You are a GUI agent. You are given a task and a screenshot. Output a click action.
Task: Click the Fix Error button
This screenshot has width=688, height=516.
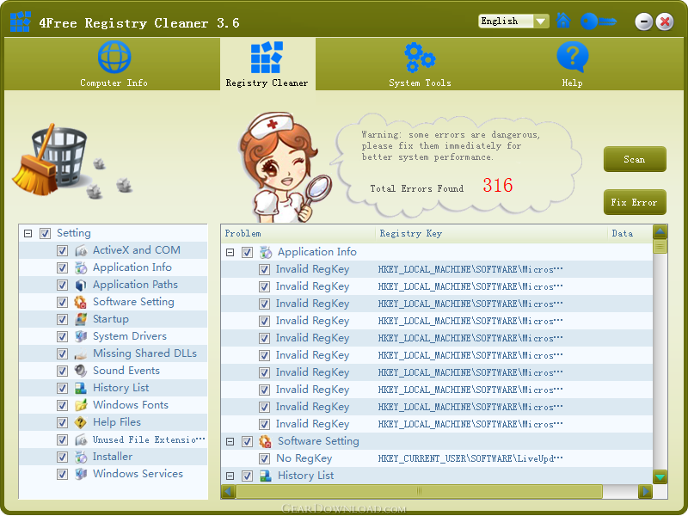pyautogui.click(x=635, y=202)
